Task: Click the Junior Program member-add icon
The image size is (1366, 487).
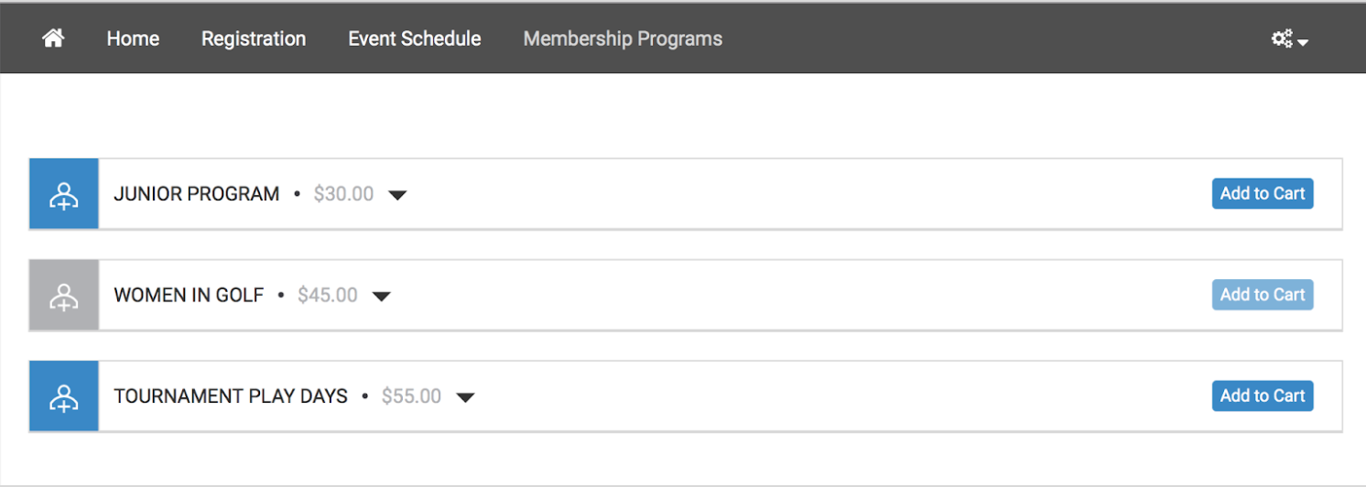Action: (x=64, y=194)
